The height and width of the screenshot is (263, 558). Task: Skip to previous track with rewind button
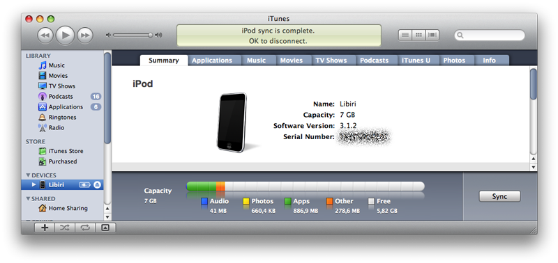point(45,35)
